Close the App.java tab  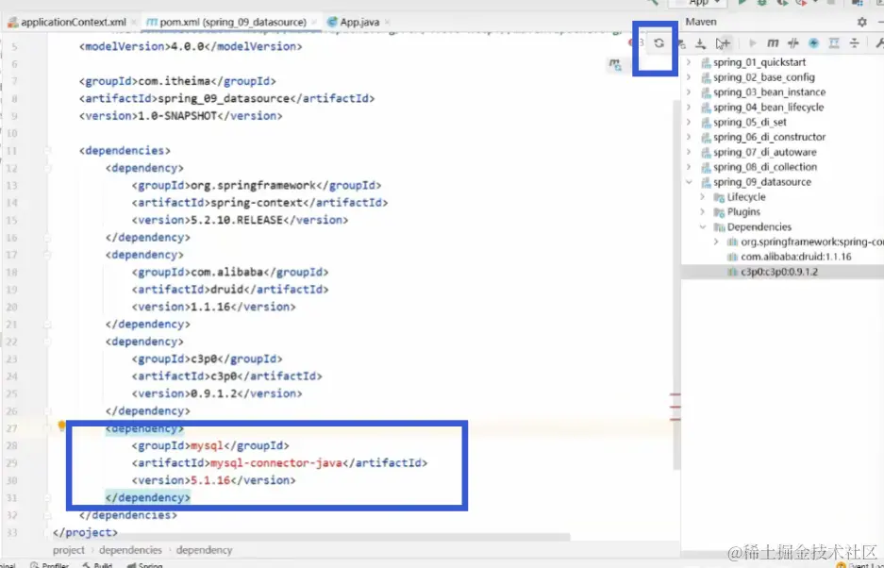388,23
